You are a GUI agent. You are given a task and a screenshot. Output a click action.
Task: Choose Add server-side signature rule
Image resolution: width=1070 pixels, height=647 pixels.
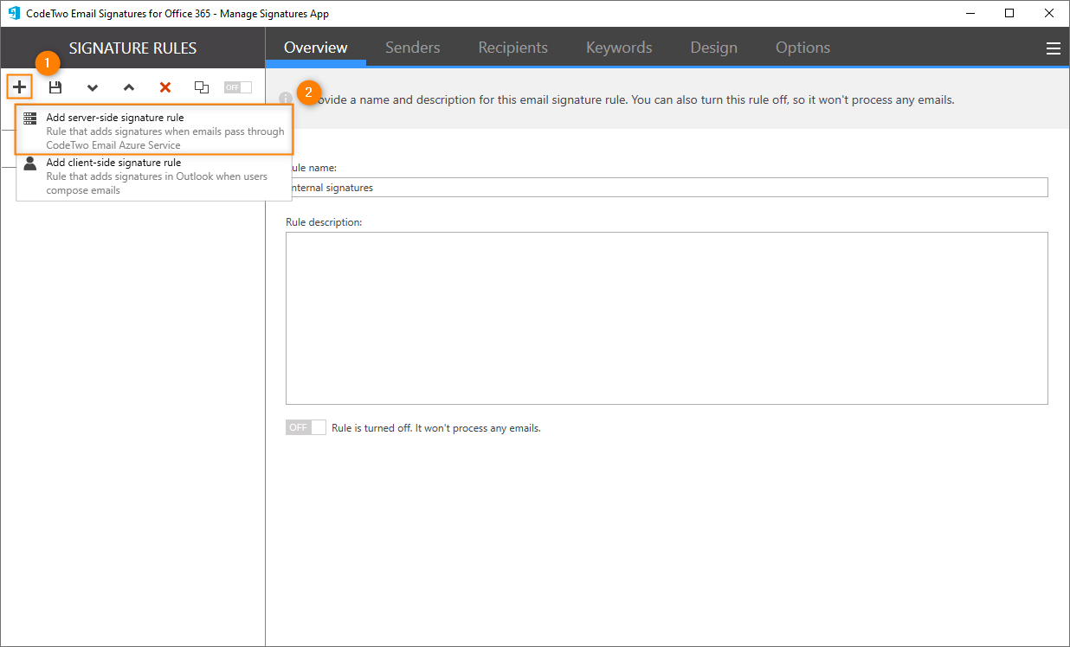click(153, 117)
